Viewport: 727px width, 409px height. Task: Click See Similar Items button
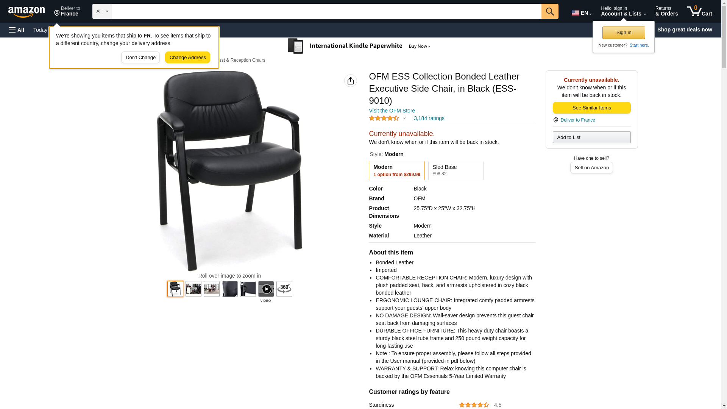click(591, 108)
